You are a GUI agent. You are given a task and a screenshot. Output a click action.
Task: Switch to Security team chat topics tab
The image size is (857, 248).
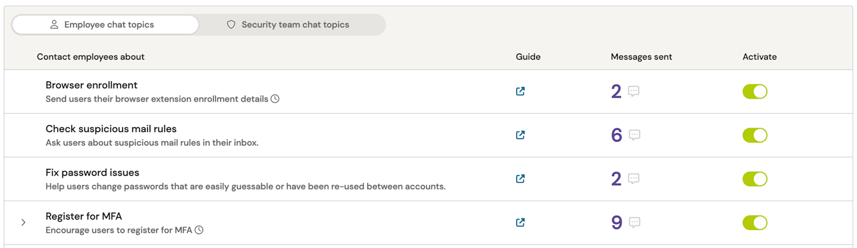click(x=288, y=25)
